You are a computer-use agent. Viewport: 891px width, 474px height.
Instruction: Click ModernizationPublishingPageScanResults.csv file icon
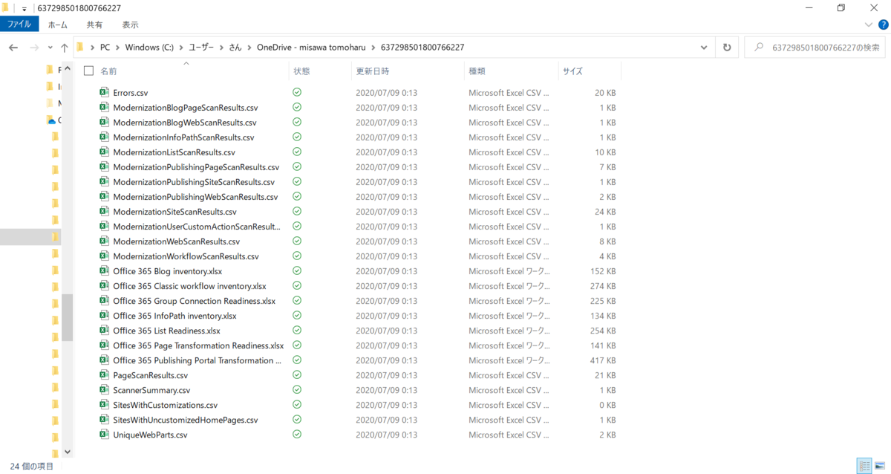click(x=104, y=167)
